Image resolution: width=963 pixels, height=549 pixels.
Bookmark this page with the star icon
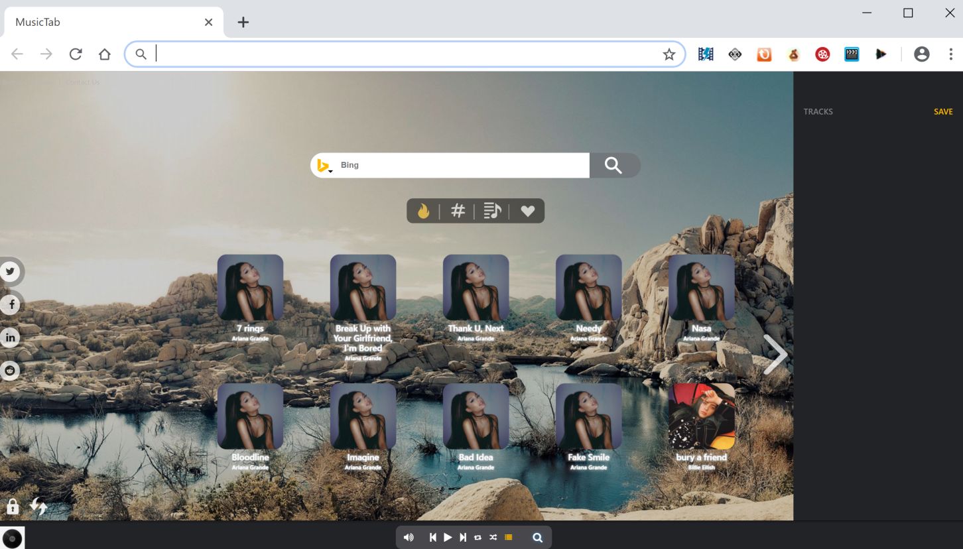pos(669,54)
